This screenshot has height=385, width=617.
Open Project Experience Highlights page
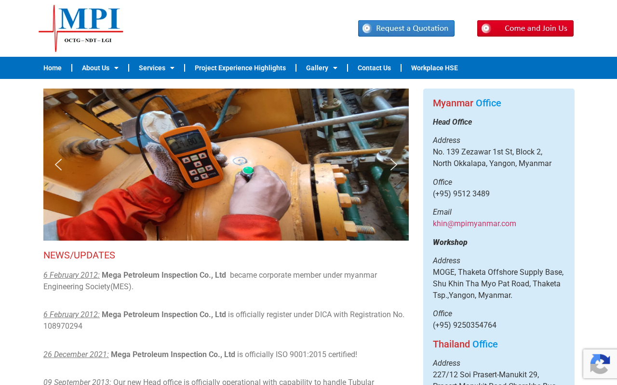pos(240,68)
